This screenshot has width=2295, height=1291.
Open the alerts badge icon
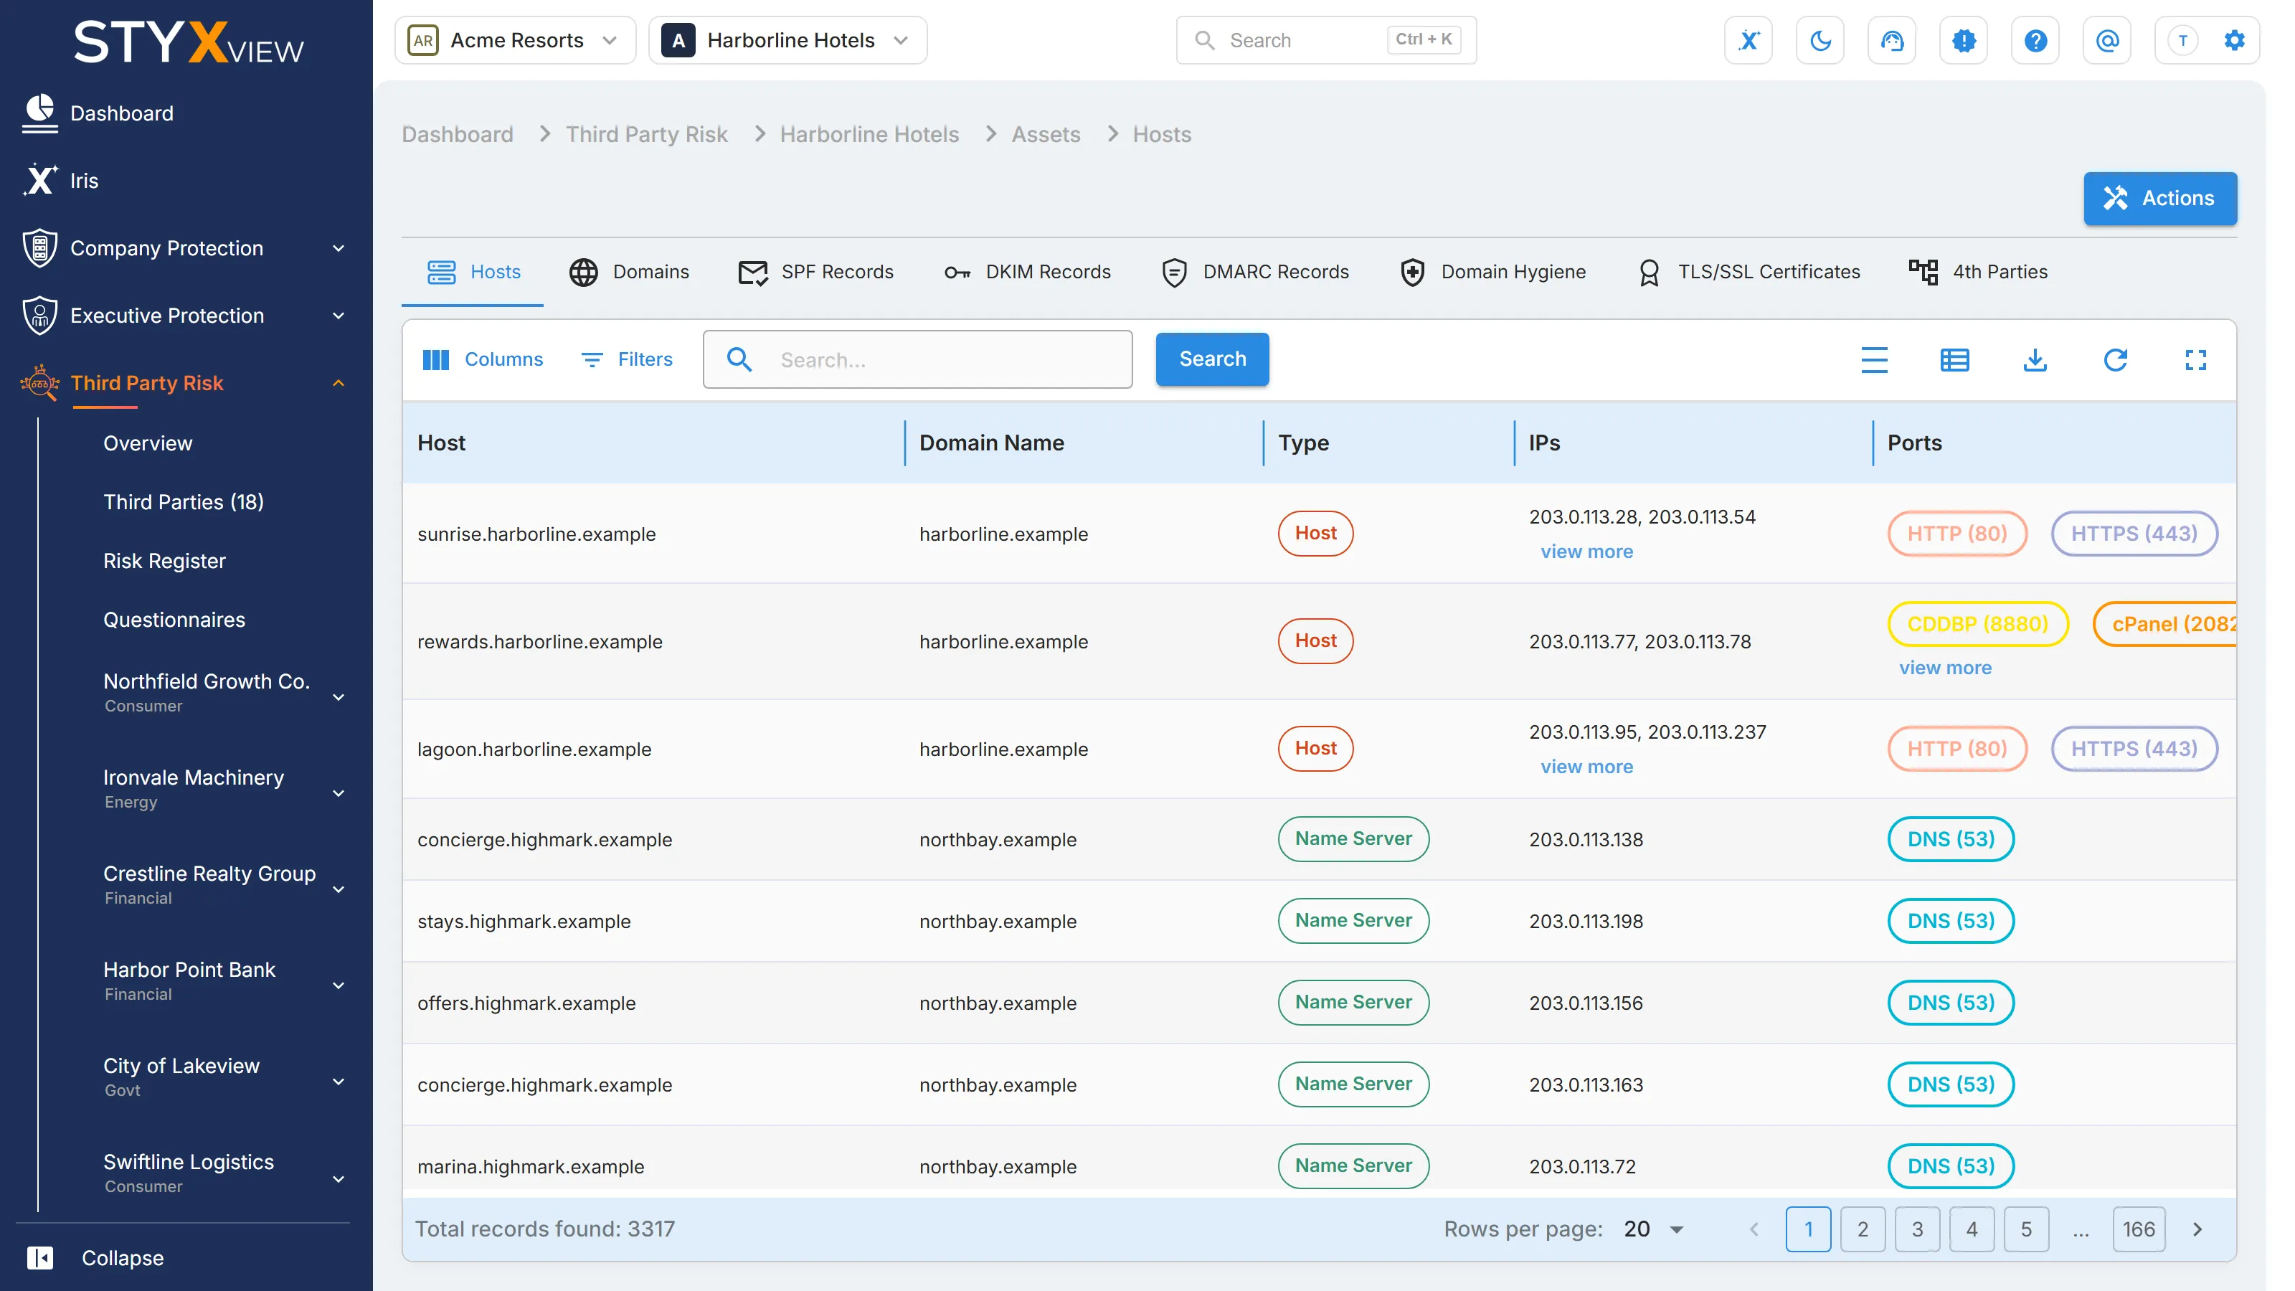point(1964,40)
